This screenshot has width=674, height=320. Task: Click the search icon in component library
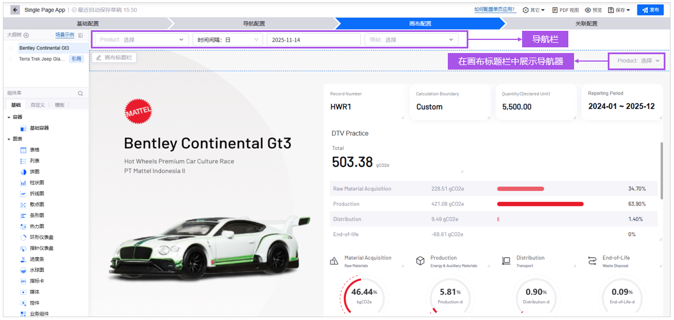click(x=81, y=94)
